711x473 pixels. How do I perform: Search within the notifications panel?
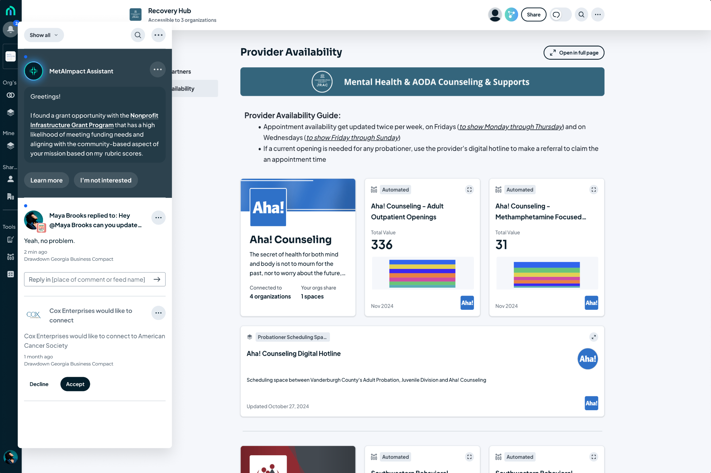coord(138,35)
